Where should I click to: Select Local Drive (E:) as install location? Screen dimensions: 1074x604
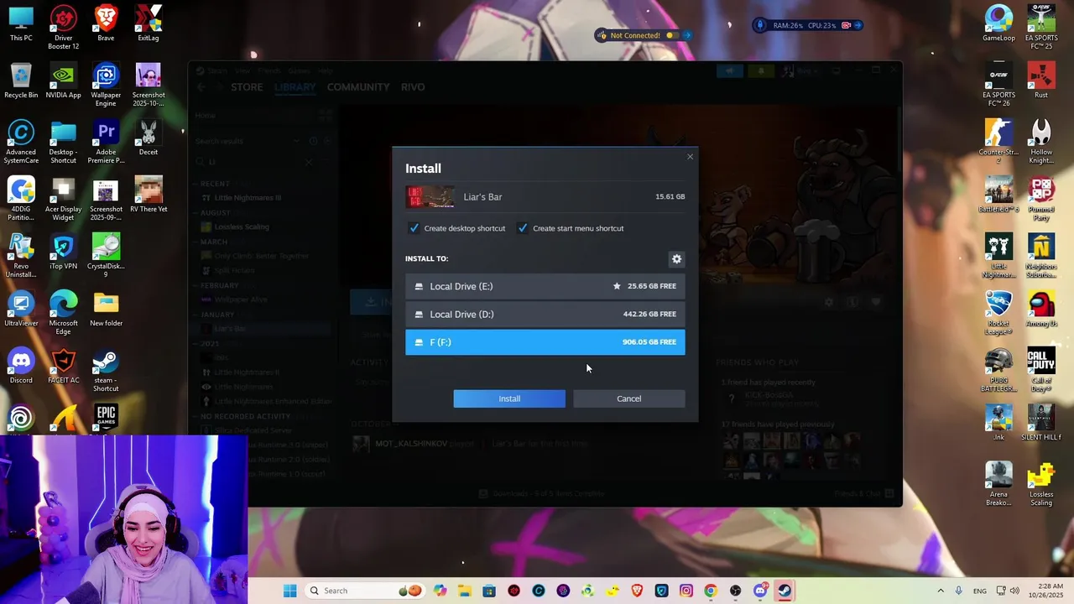(x=545, y=286)
